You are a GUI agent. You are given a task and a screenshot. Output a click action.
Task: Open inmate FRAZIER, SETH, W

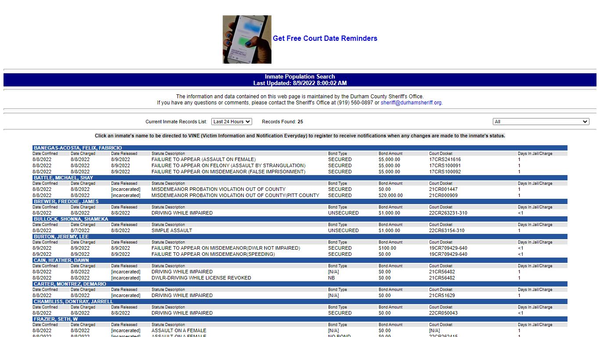(56, 319)
